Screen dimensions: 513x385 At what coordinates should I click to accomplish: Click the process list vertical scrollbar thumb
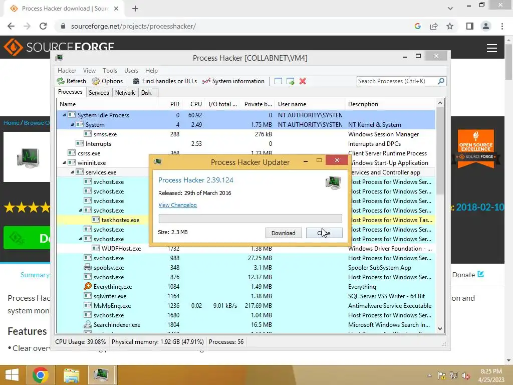click(x=440, y=150)
